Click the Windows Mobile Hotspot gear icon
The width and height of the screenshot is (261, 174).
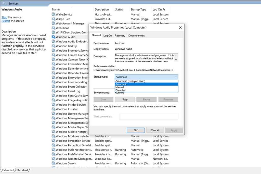coord(54,131)
